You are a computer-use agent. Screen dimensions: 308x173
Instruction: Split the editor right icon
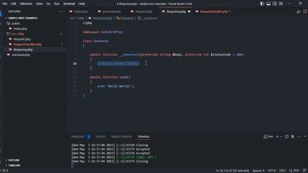point(305,12)
